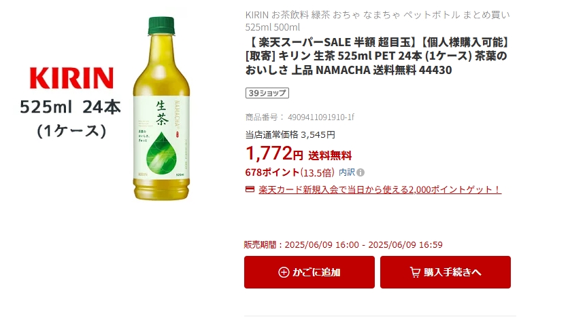Image resolution: width=570 pixels, height=317 pixels.
Task: Click the 販売期間 date range text
Action: [x=343, y=245]
